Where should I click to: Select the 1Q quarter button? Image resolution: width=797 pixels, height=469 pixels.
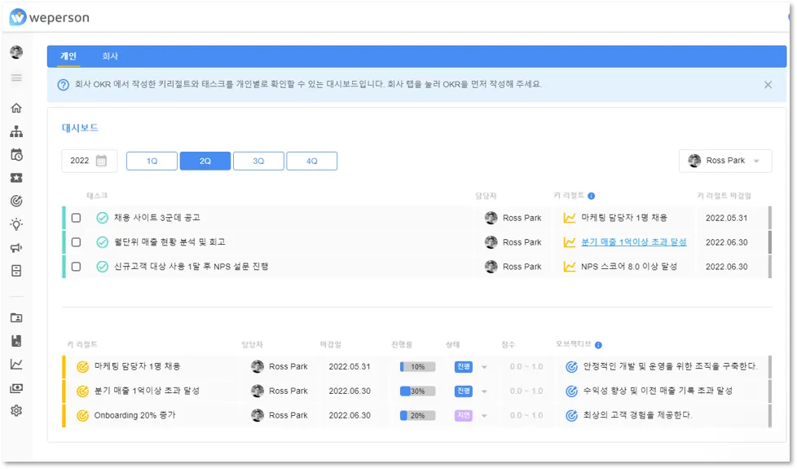tap(152, 161)
